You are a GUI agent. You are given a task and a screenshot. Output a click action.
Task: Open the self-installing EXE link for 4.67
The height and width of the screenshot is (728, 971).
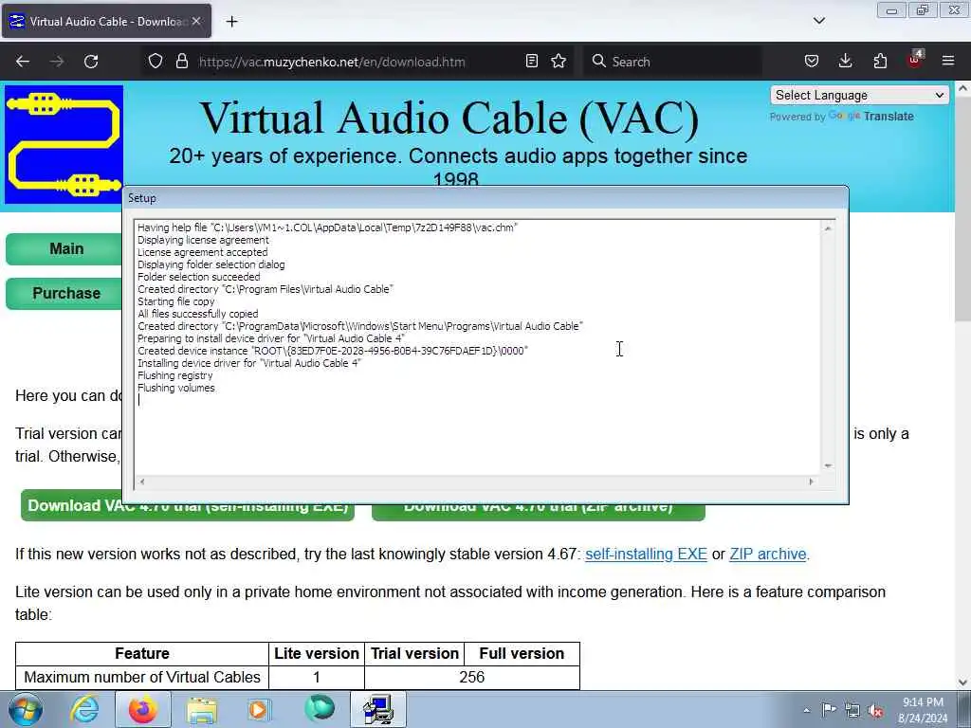(x=646, y=554)
